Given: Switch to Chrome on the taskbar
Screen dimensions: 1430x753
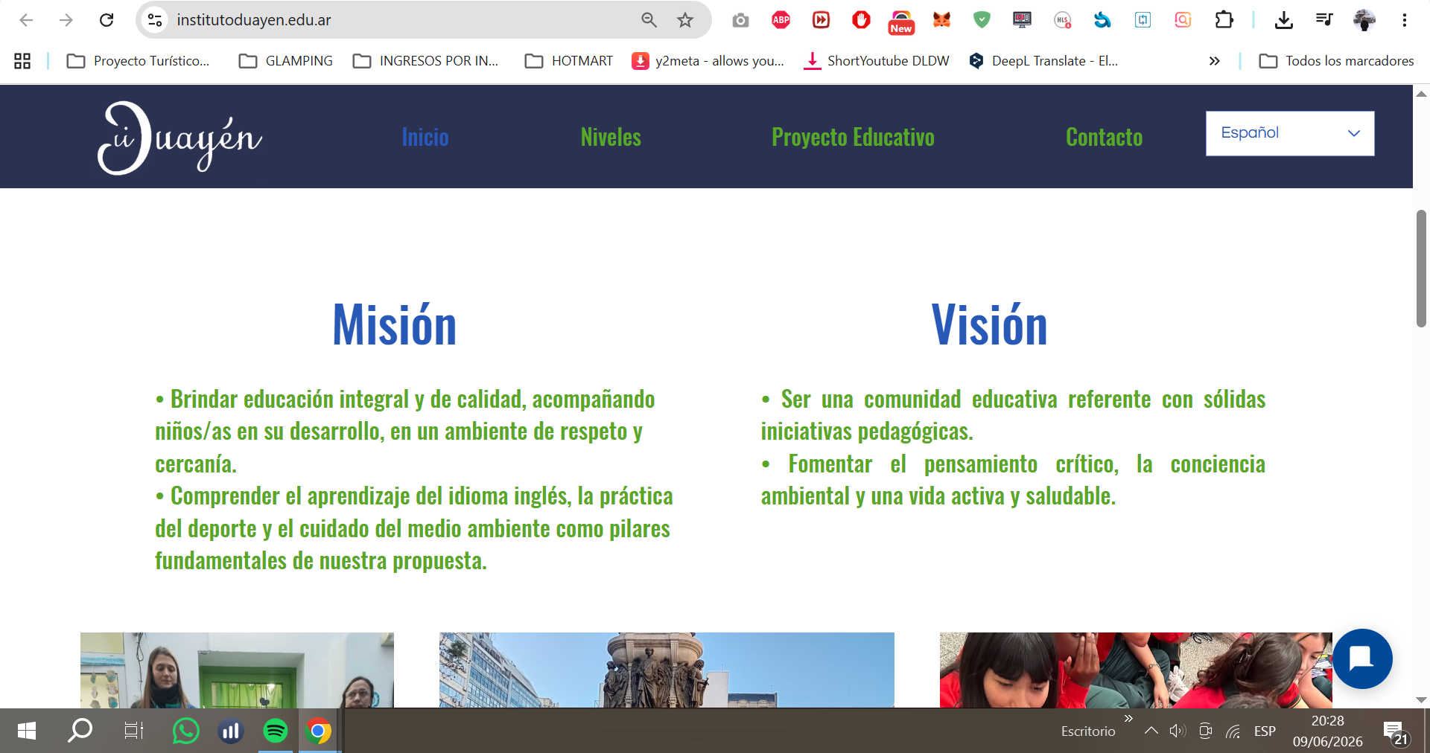Looking at the screenshot, I should coord(319,731).
